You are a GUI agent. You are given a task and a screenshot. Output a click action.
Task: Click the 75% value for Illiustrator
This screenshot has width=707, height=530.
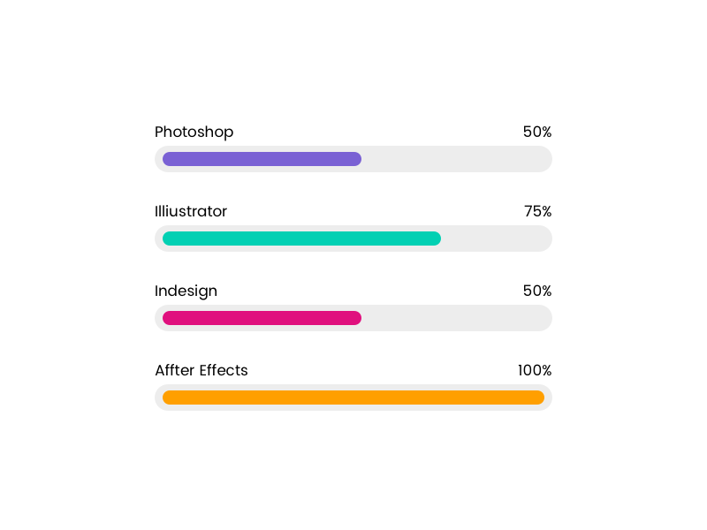click(537, 212)
